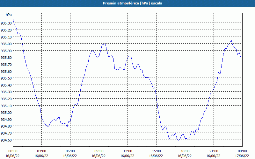The width and height of the screenshot is (255, 159).
Task: Select the 16/06/22 date under 12:00
Action: point(127,156)
